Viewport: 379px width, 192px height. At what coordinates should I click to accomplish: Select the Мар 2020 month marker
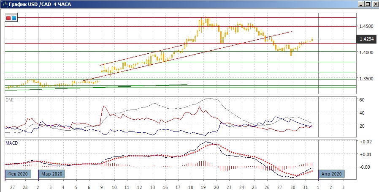click(52, 173)
